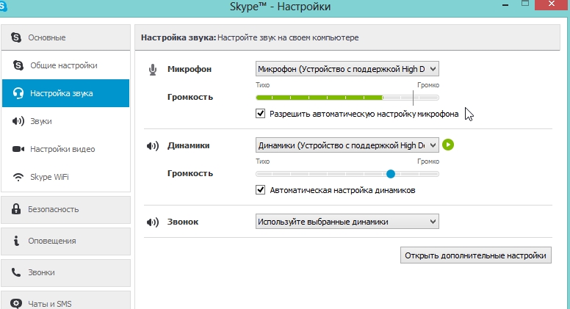Click the Звонок label text
Image resolution: width=570 pixels, height=309 pixels.
click(x=183, y=222)
